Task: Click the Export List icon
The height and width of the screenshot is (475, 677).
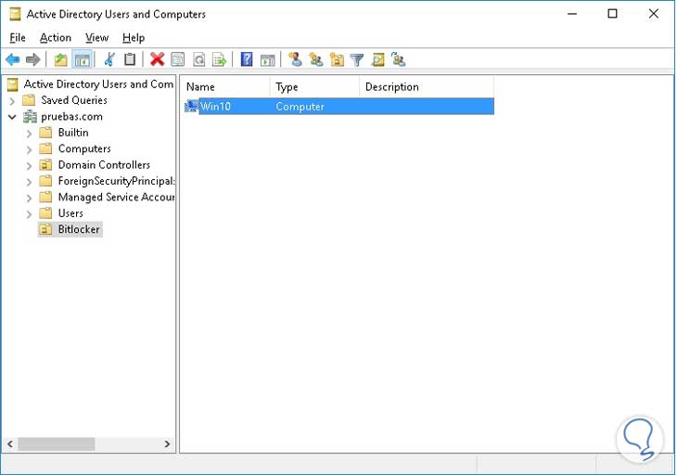Action: click(220, 59)
